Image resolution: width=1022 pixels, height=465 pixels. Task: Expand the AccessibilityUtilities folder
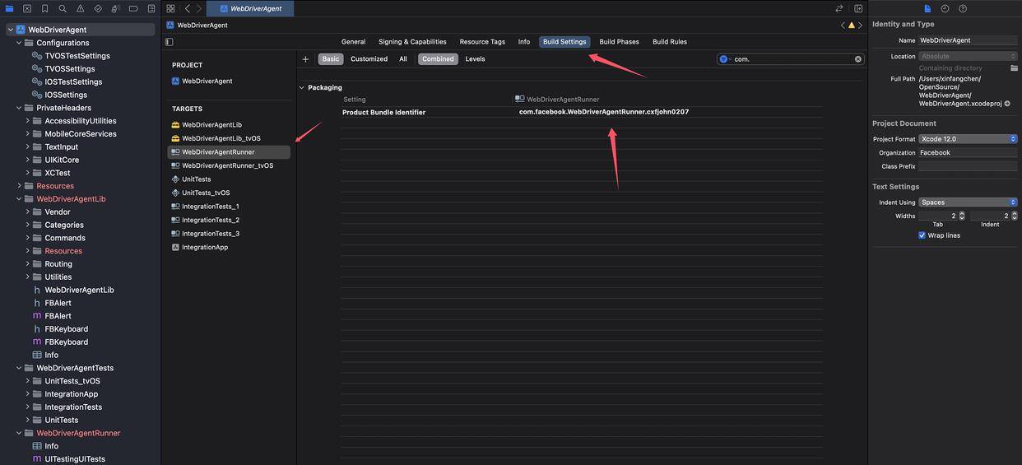click(x=27, y=121)
